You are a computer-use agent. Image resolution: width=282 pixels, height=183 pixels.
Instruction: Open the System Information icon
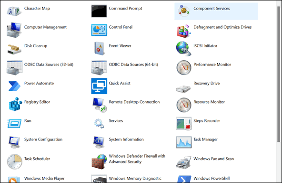tap(99, 142)
